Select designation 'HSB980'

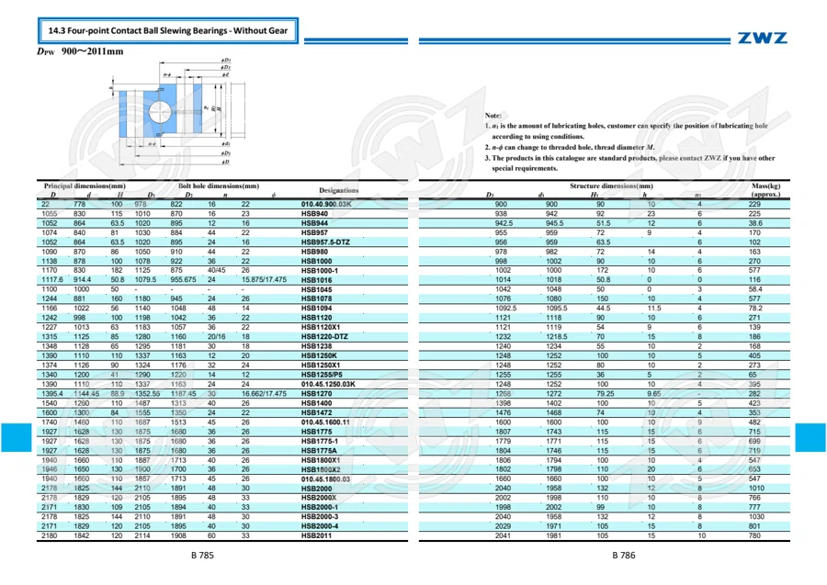tap(314, 252)
